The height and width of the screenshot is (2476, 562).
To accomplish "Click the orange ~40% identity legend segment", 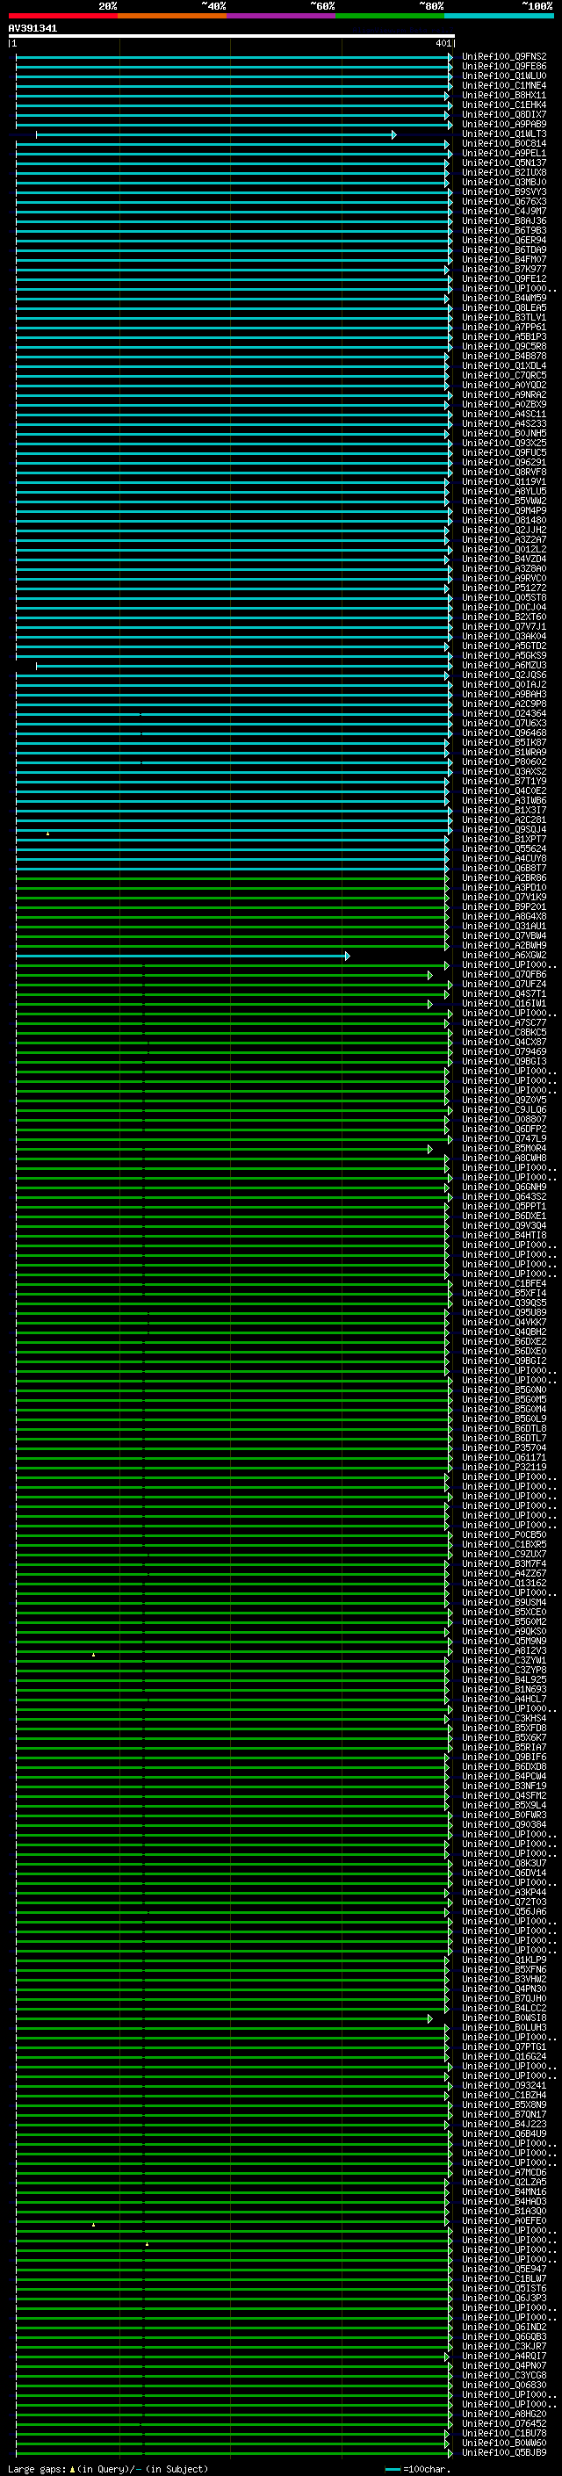I will coord(172,16).
